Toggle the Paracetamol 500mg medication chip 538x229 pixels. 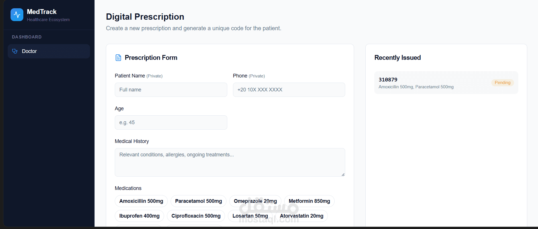tap(198, 201)
